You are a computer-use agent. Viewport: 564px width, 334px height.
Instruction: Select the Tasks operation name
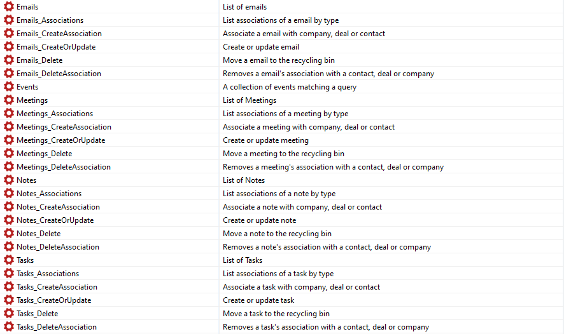tap(25, 260)
